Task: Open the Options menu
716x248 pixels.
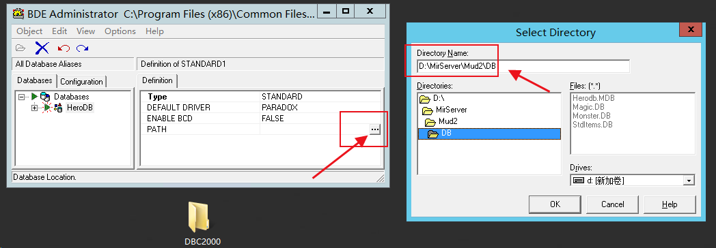Action: coord(120,31)
